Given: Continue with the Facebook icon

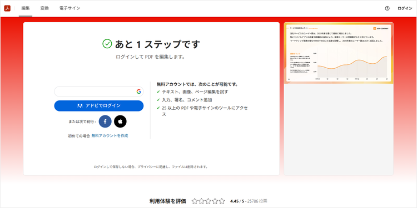Looking at the screenshot, I should coord(105,121).
